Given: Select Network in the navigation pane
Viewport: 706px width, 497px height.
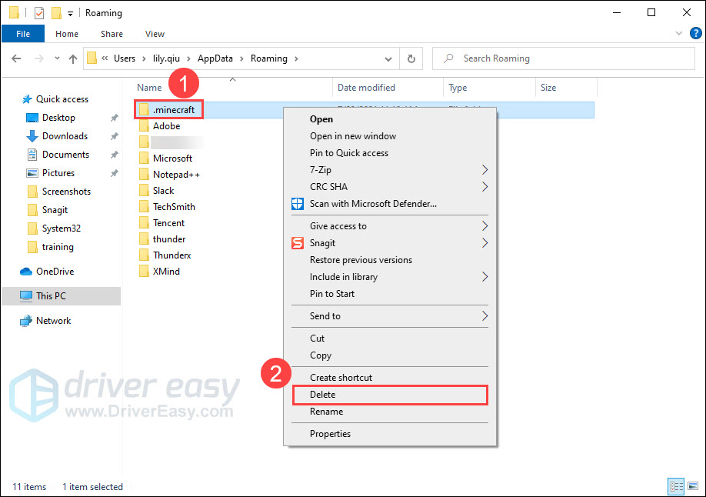Looking at the screenshot, I should pos(53,321).
